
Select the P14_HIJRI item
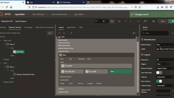(96, 72)
